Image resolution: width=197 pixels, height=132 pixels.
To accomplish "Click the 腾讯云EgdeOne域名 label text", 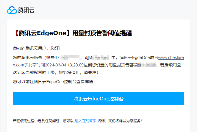I will tap(139, 58).
